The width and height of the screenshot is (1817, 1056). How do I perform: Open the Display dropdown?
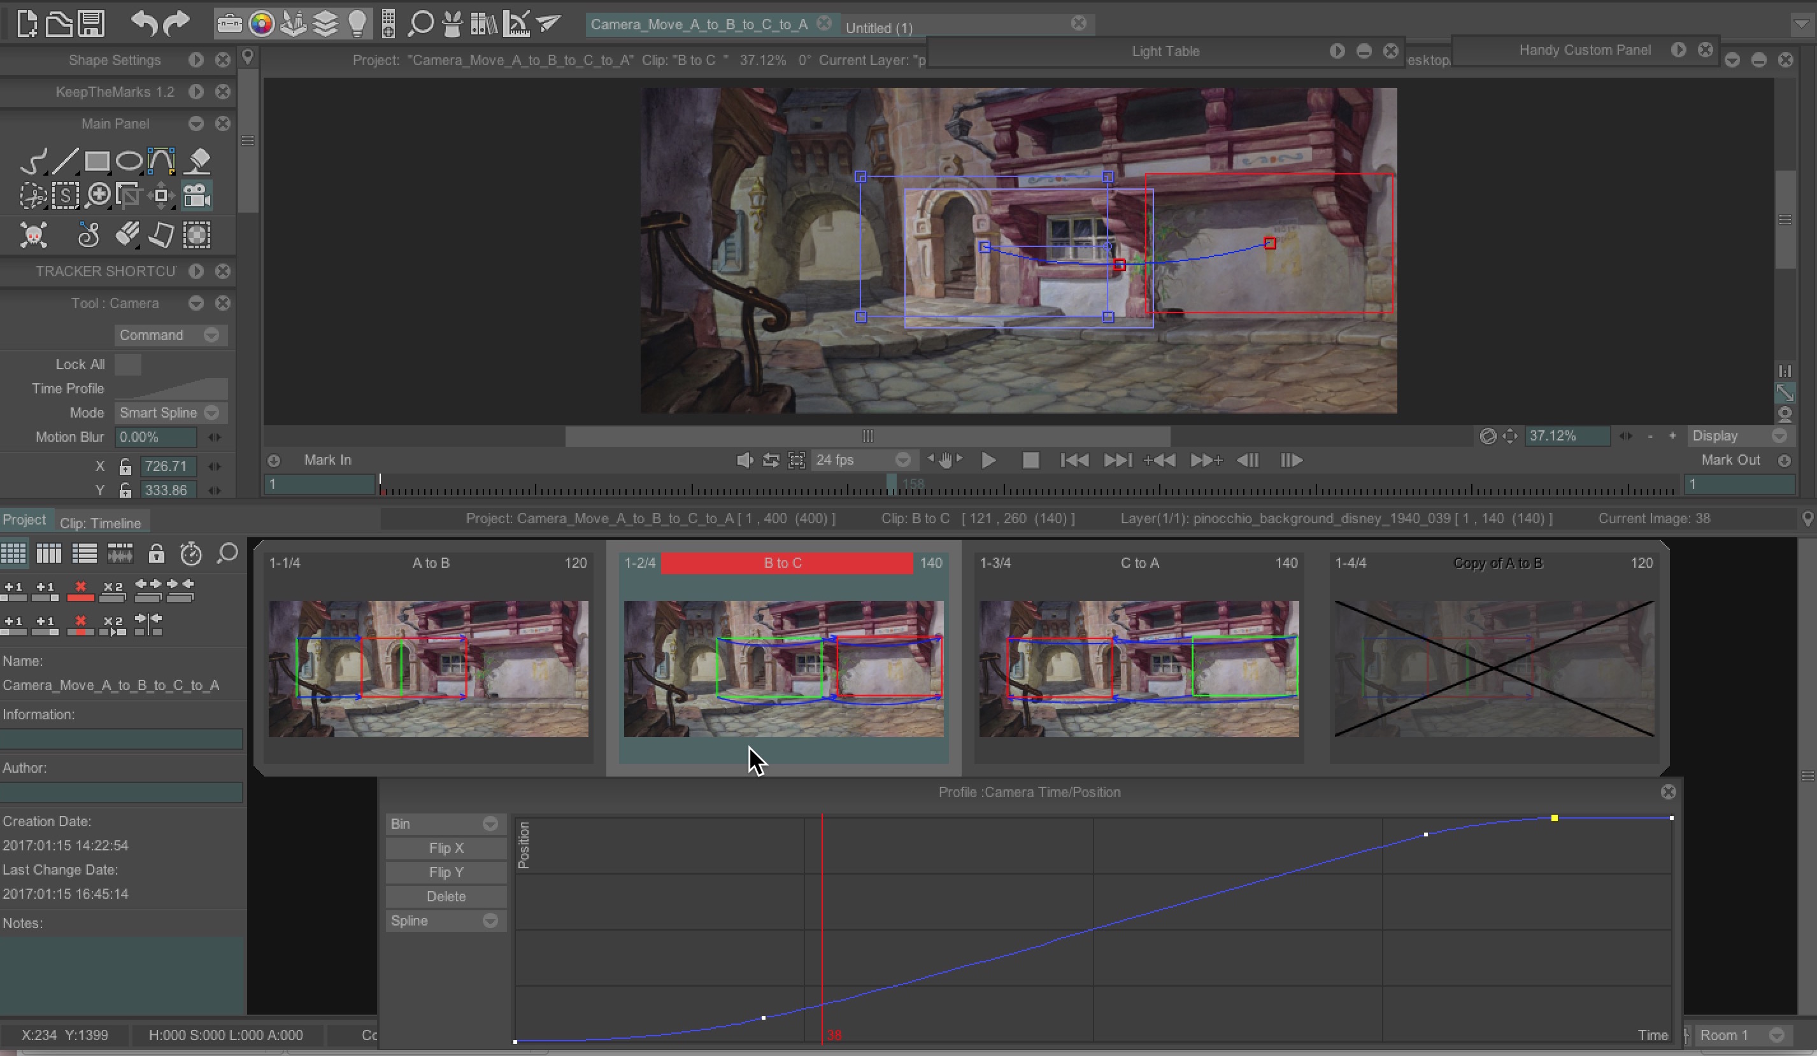1740,436
